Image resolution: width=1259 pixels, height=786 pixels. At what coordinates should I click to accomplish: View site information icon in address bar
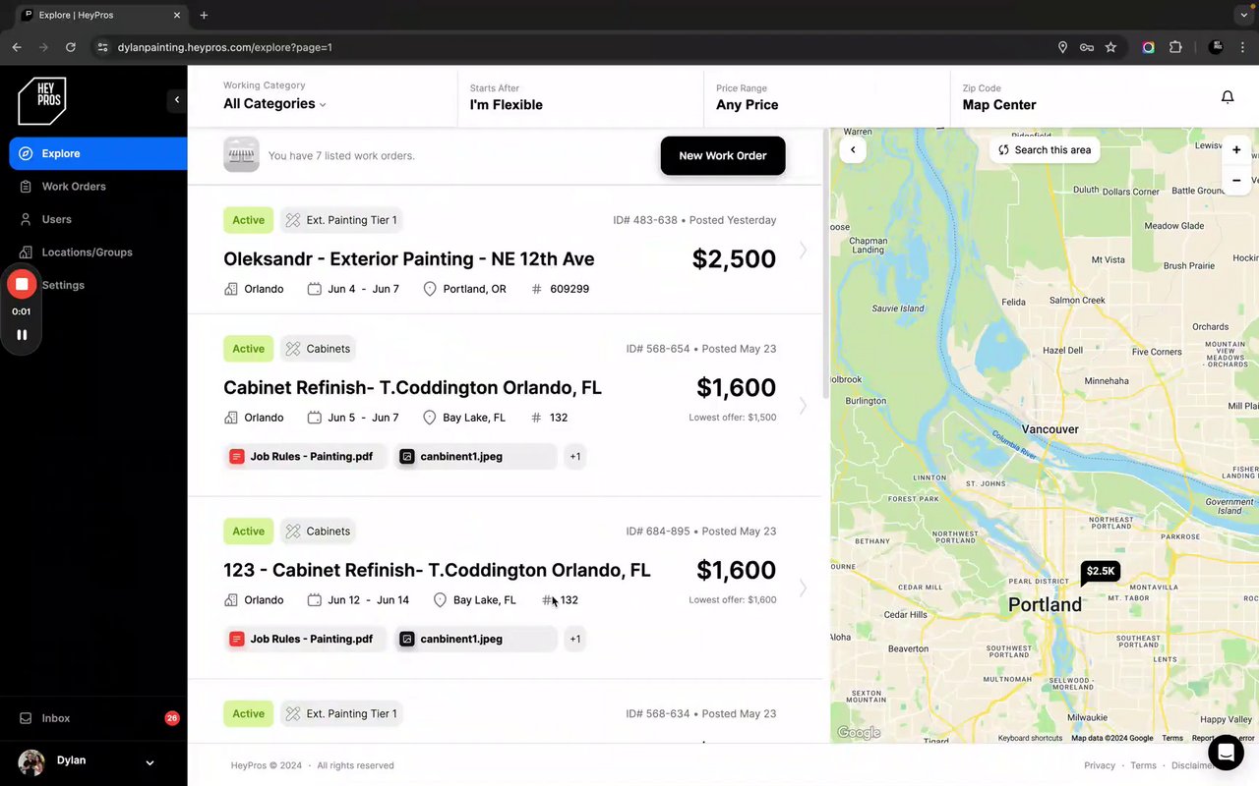[102, 47]
